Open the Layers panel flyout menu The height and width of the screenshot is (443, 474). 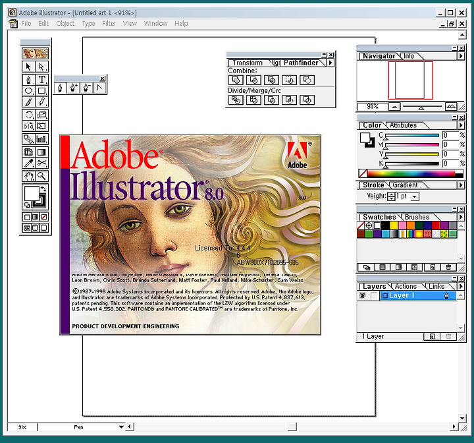(x=461, y=286)
